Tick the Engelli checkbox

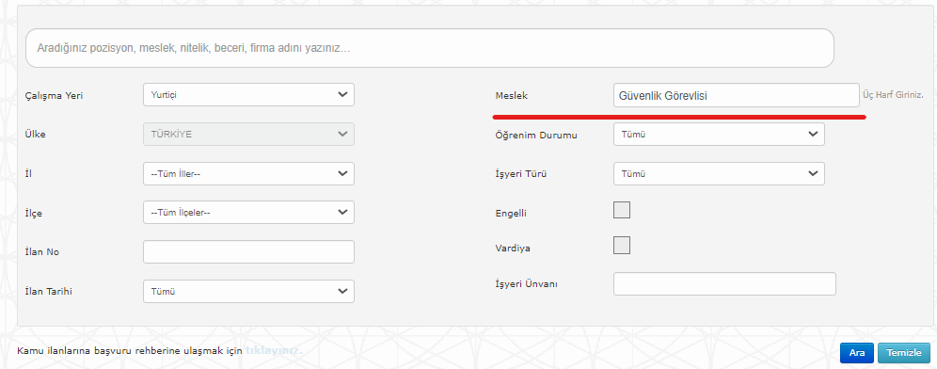click(622, 210)
